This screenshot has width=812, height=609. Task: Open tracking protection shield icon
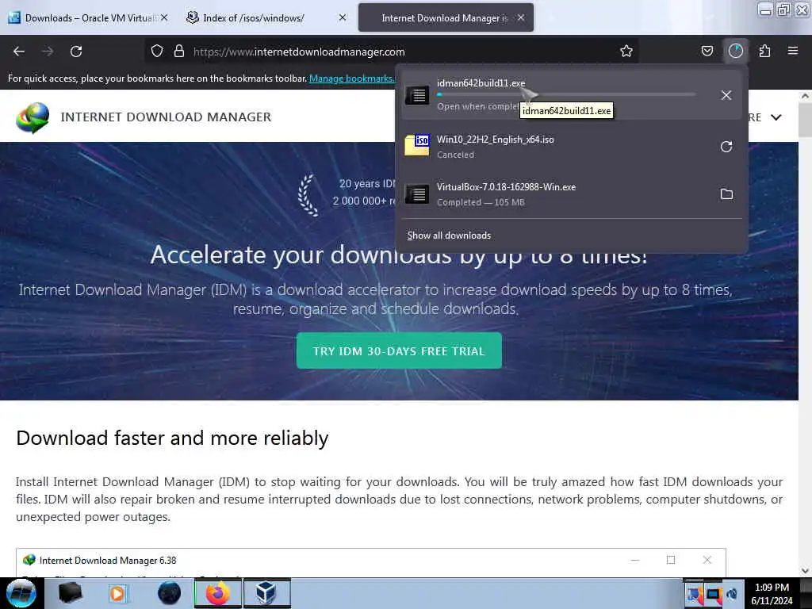click(x=157, y=52)
